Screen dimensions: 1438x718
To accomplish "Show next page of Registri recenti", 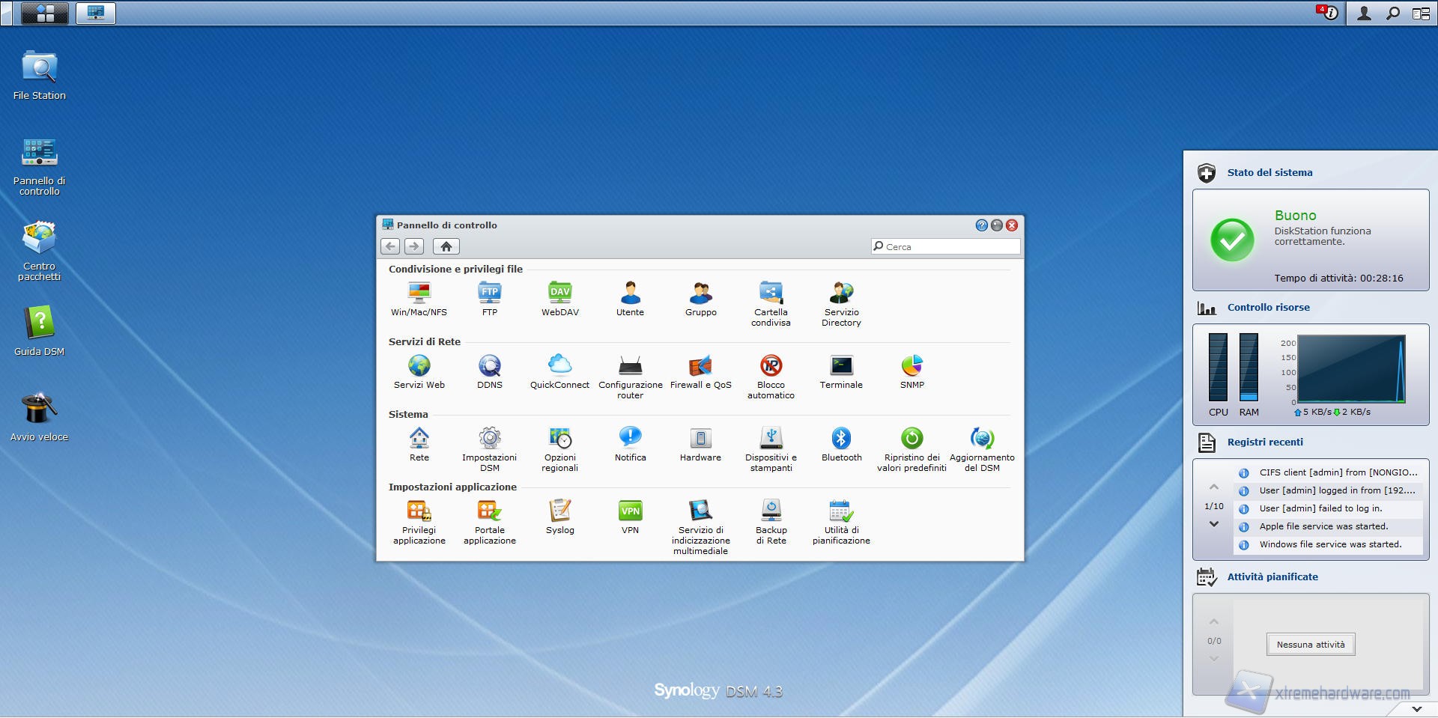I will (1214, 524).
